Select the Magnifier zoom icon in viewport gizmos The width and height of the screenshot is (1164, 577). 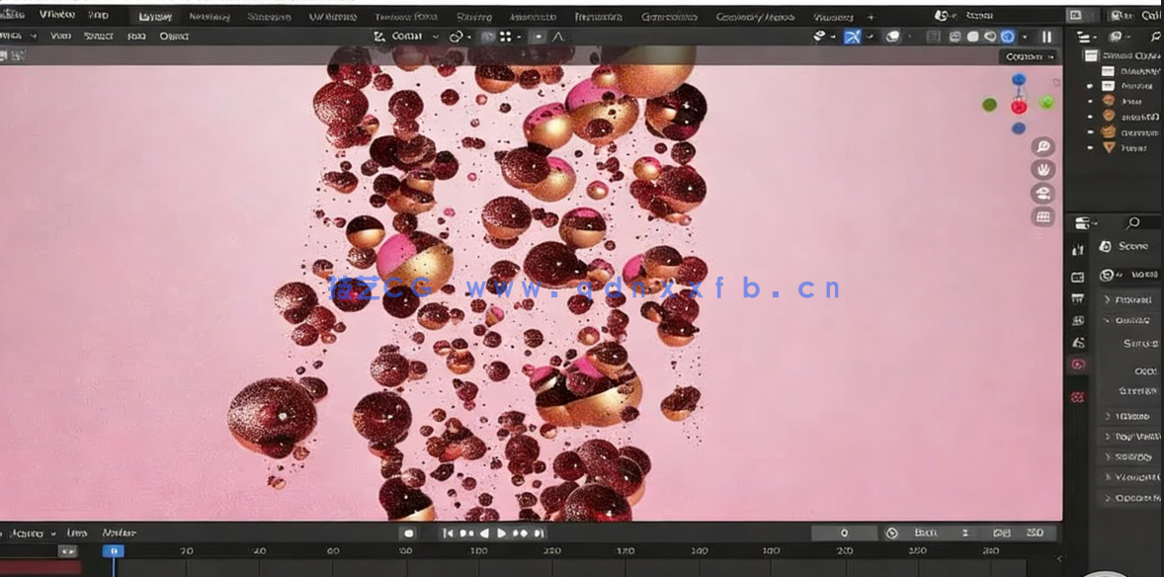click(1040, 146)
